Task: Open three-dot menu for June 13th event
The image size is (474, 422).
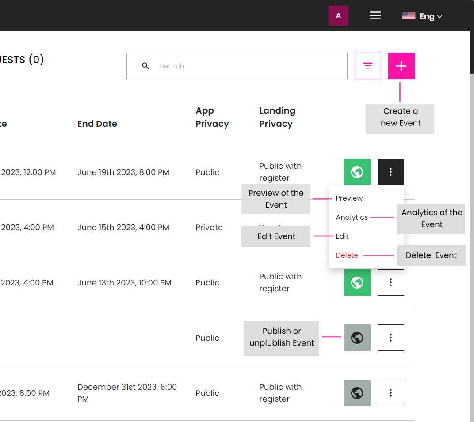Action: (x=390, y=282)
